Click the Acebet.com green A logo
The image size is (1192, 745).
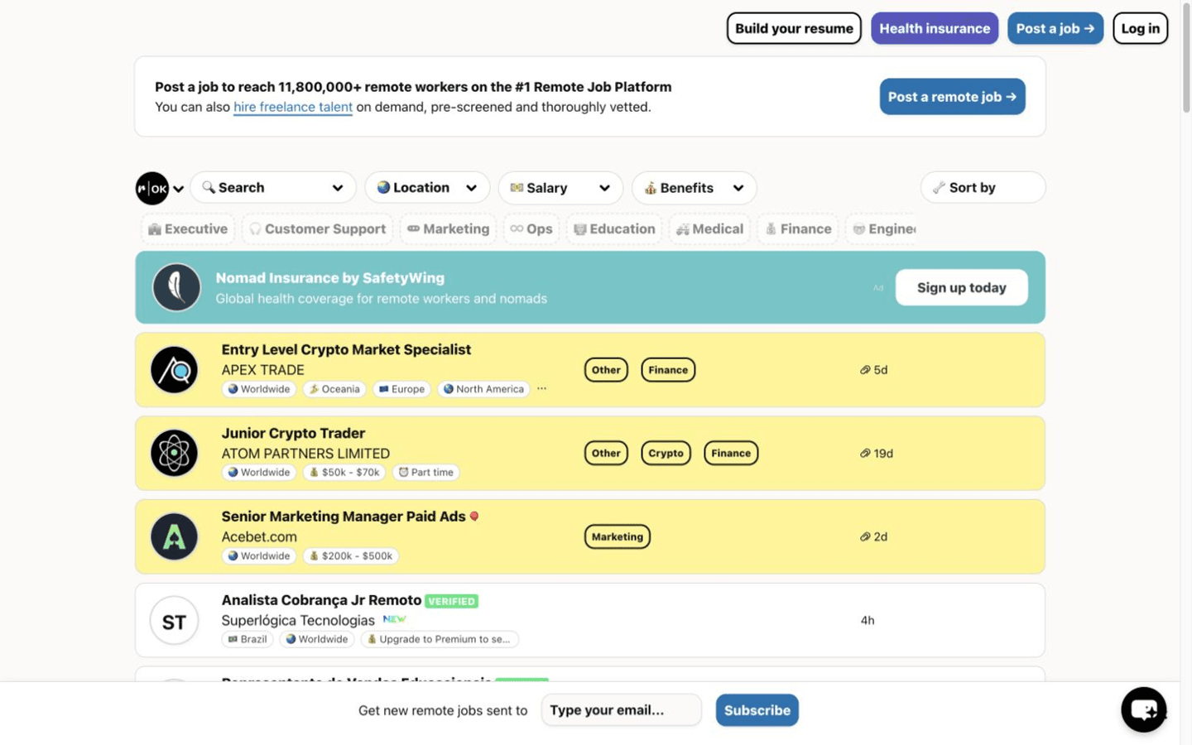pyautogui.click(x=174, y=536)
